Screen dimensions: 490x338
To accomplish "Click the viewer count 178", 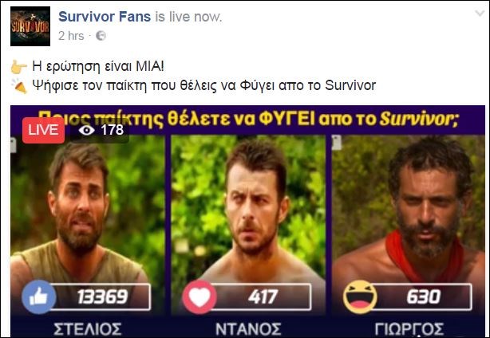I will 113,130.
